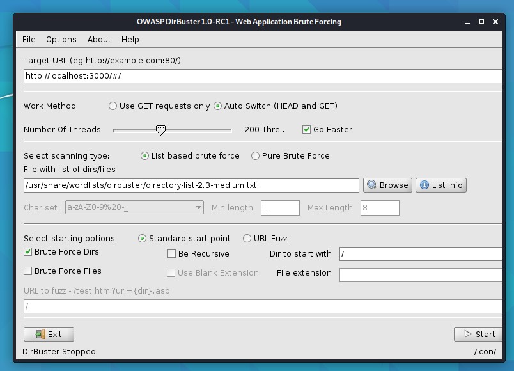Enable the Go Faster checkbox
The height and width of the screenshot is (371, 514).
[x=307, y=129]
